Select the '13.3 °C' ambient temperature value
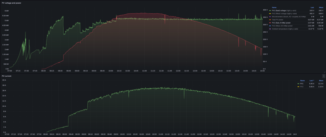 pyautogui.click(x=311, y=29)
